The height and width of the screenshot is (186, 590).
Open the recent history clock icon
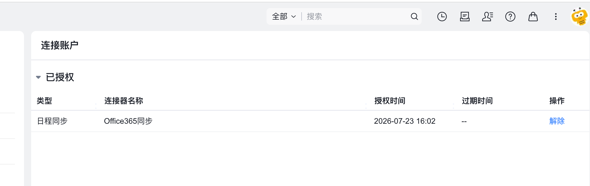tap(442, 16)
